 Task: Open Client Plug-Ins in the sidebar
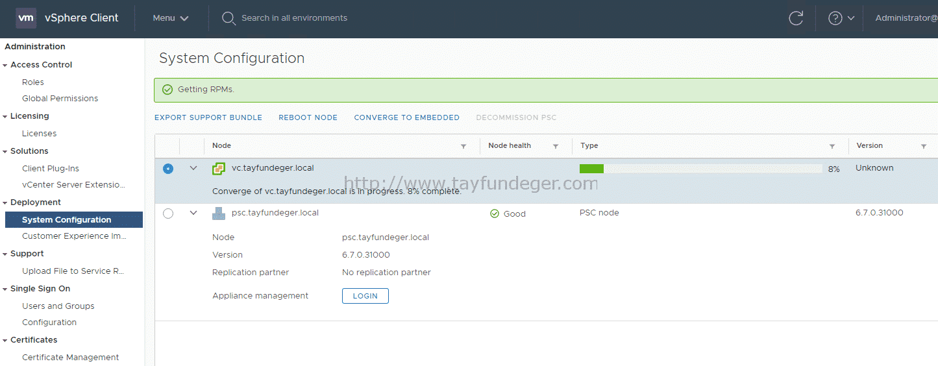point(51,169)
